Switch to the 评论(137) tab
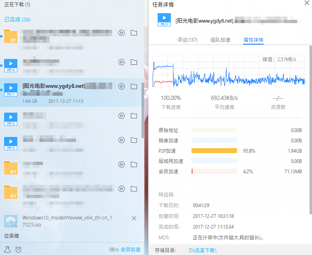 187,40
